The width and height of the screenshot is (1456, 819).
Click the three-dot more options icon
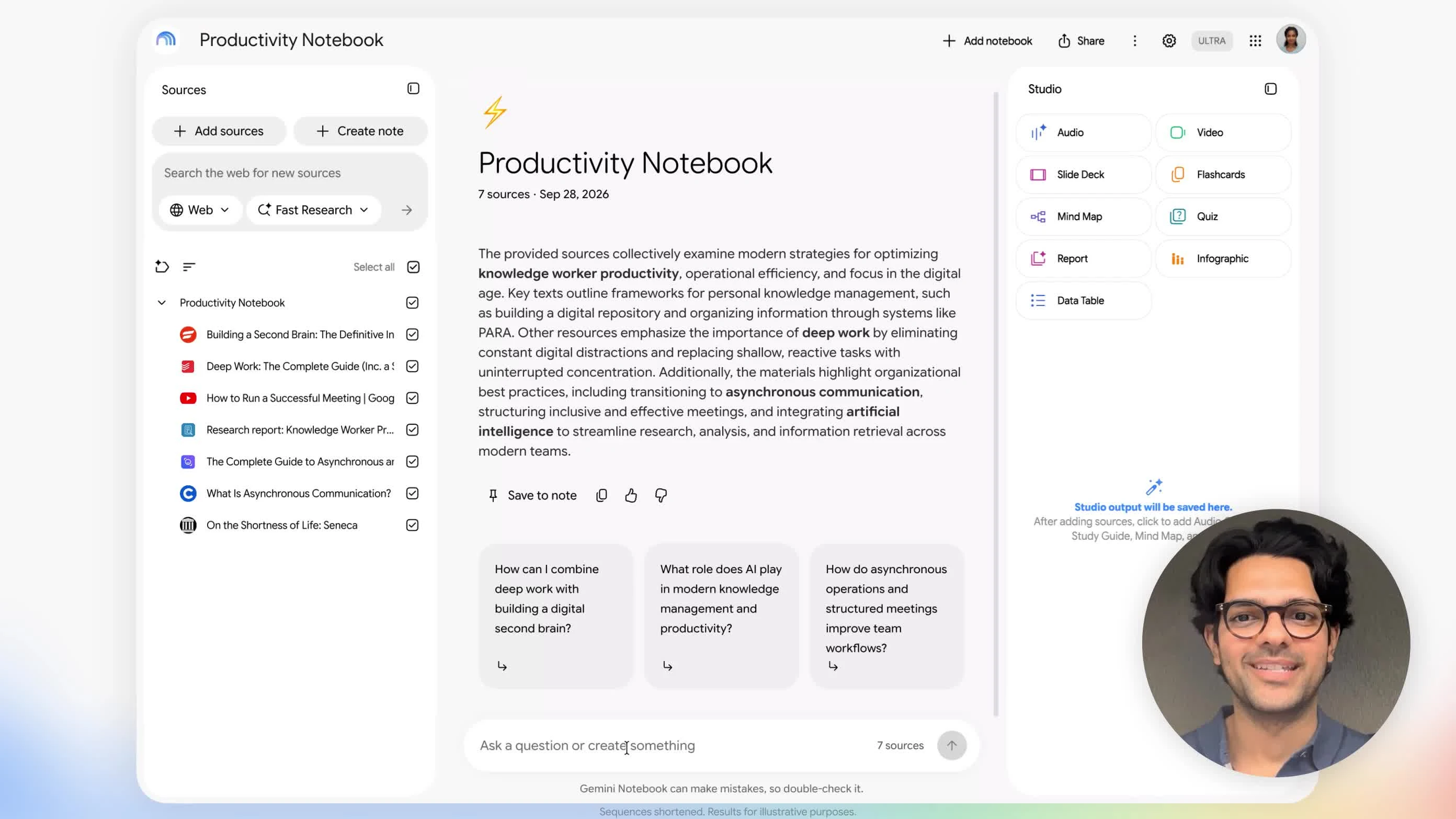pyautogui.click(x=1134, y=41)
